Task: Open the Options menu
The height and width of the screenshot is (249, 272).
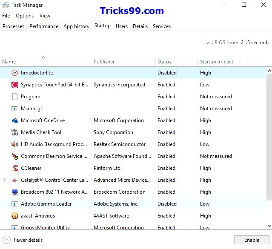Action: pos(25,16)
